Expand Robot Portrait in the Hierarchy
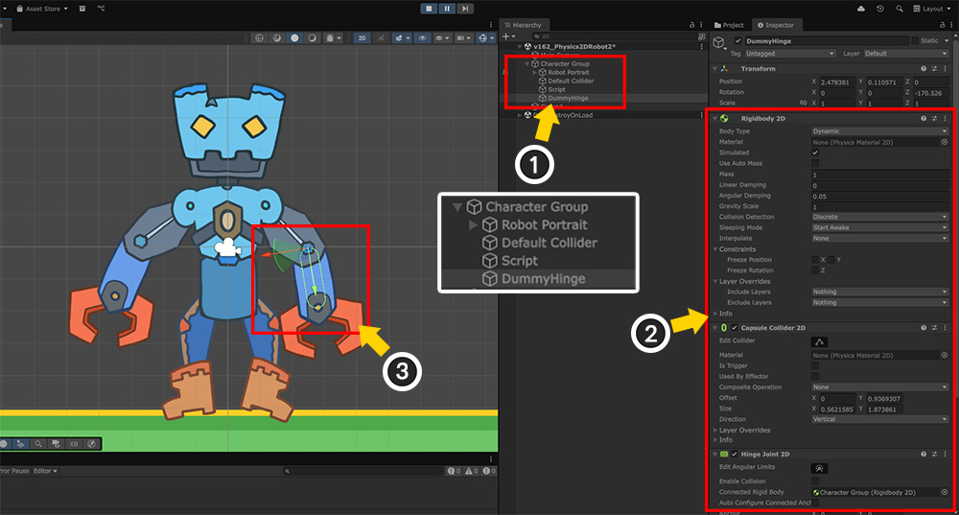 point(532,72)
